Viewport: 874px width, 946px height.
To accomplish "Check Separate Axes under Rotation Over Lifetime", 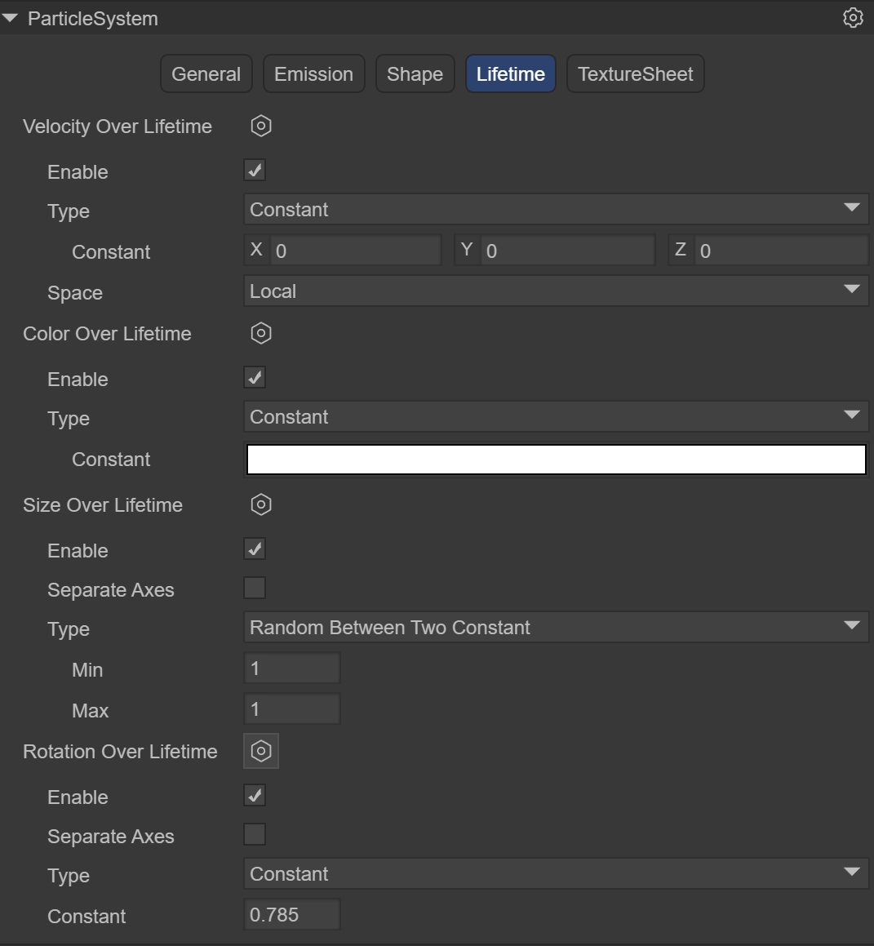I will point(255,835).
